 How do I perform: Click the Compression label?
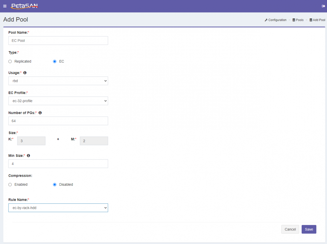tap(20, 176)
